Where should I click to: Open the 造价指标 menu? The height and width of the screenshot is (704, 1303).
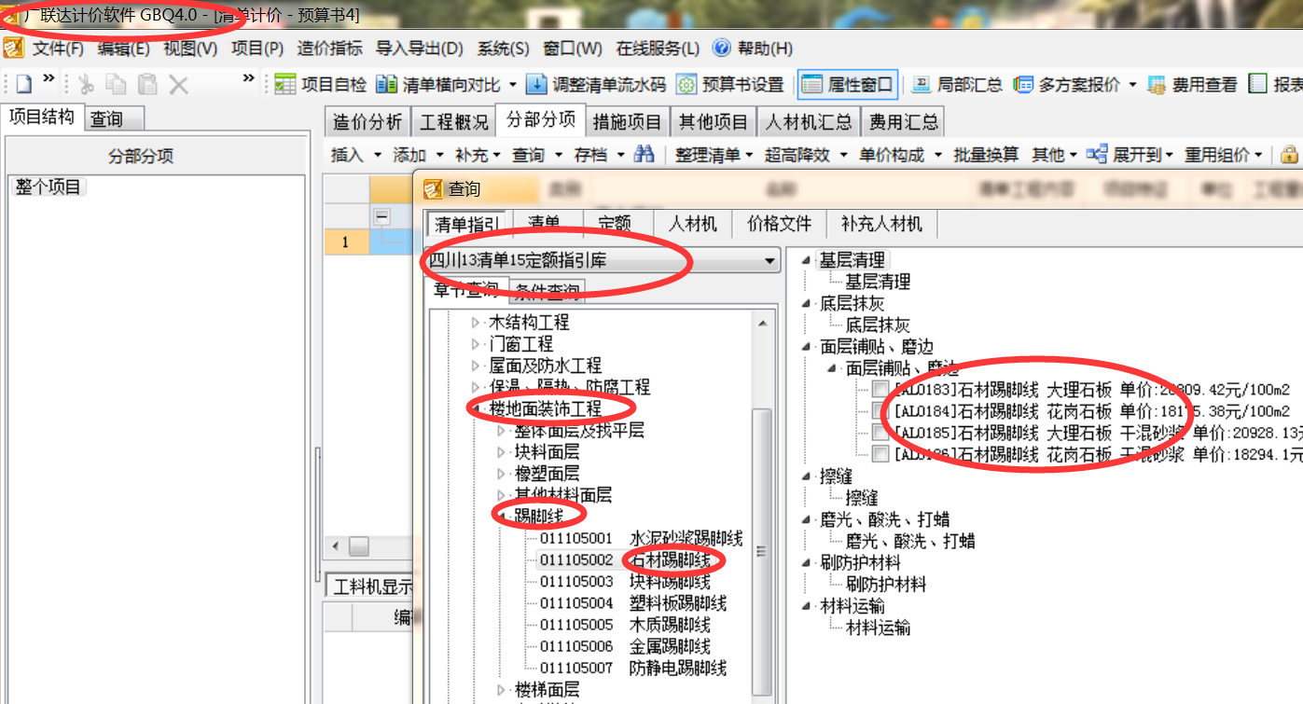point(330,48)
